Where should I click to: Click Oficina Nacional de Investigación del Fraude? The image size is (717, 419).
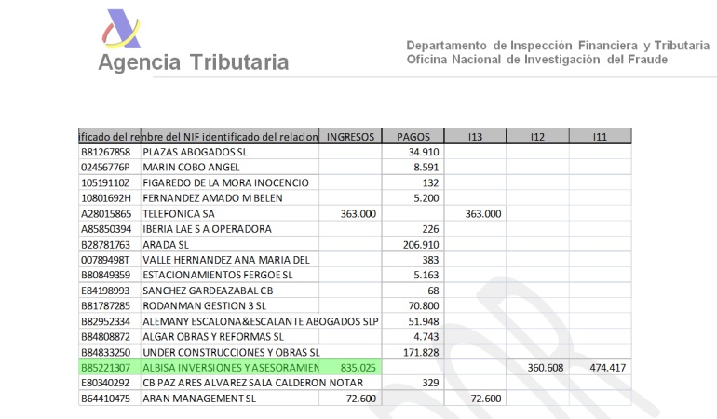coord(537,60)
